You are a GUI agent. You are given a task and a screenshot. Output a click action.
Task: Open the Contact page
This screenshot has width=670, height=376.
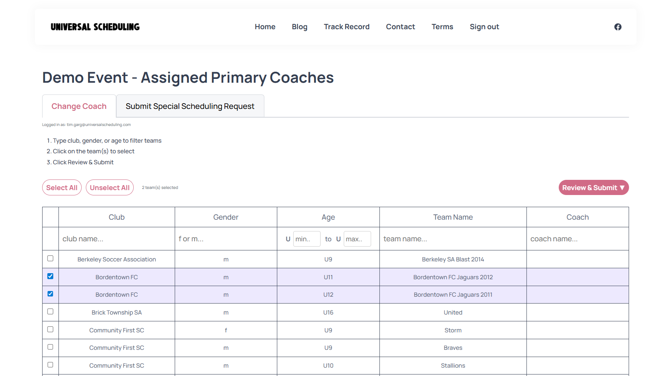coord(400,27)
